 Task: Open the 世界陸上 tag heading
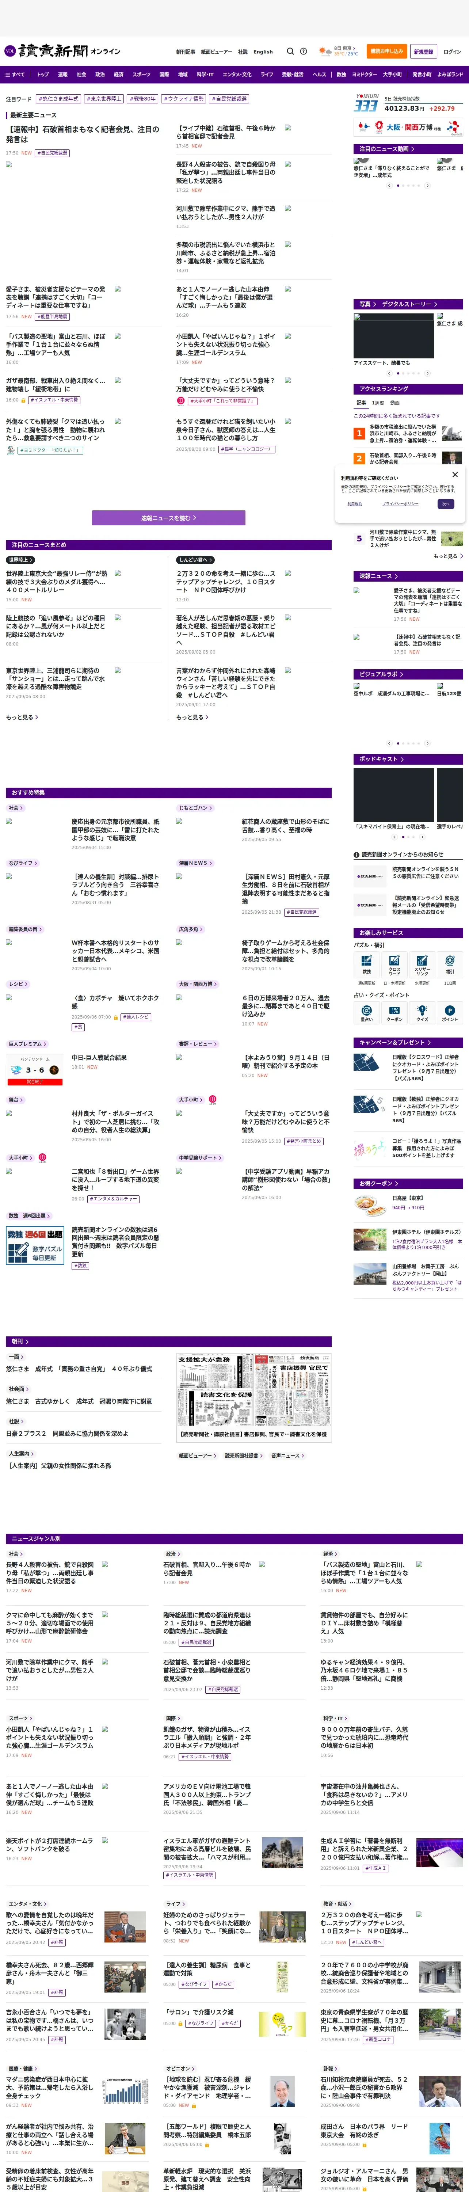point(20,560)
